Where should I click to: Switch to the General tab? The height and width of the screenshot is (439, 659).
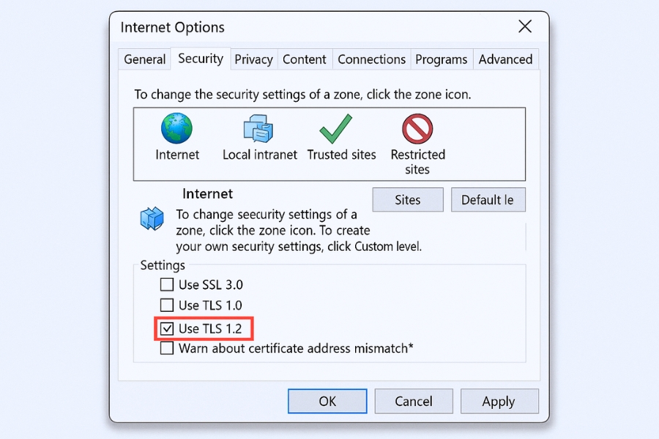click(x=144, y=60)
